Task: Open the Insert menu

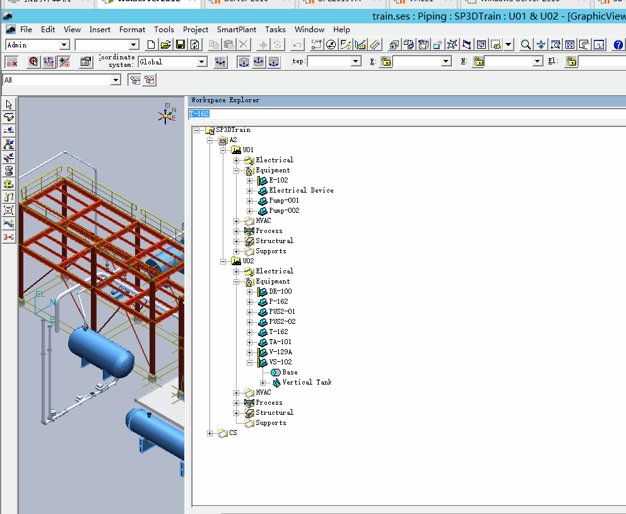Action: pyautogui.click(x=100, y=30)
